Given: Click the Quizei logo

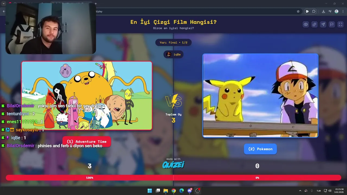Looking at the screenshot, I should coord(173,165).
